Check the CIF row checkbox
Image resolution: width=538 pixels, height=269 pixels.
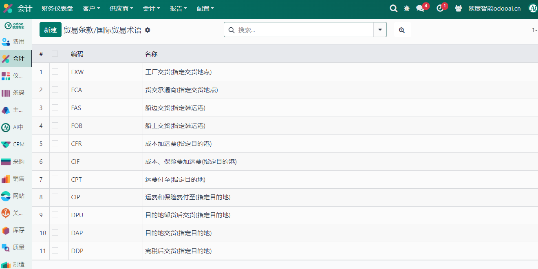click(x=55, y=161)
